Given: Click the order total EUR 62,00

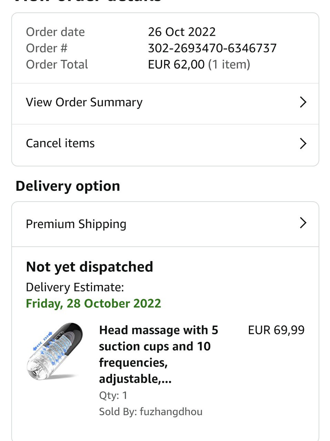Looking at the screenshot, I should click(176, 64).
